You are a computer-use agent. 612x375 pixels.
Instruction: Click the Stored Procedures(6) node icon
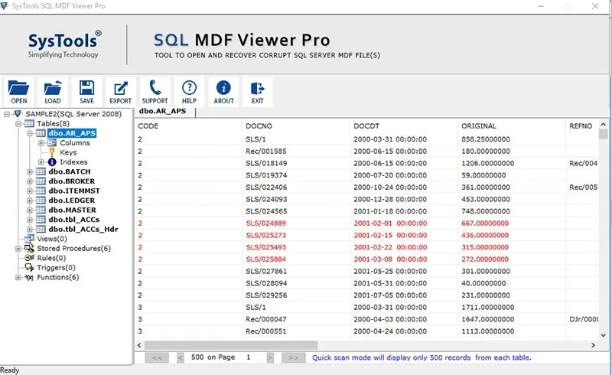29,249
